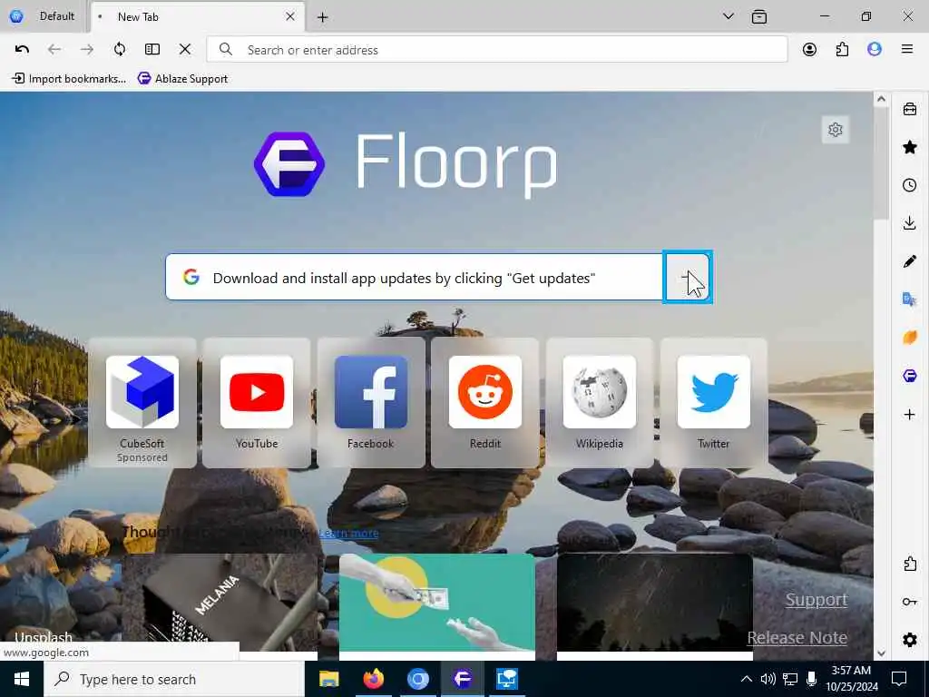Expand list all tabs chevron
Image resolution: width=929 pixels, height=697 pixels.
[x=729, y=16]
